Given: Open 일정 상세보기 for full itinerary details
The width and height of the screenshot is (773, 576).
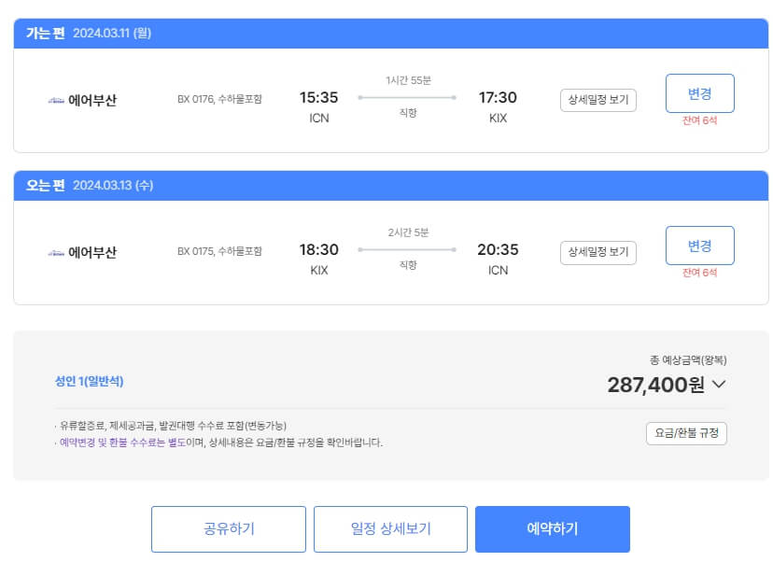Looking at the screenshot, I should 390,528.
